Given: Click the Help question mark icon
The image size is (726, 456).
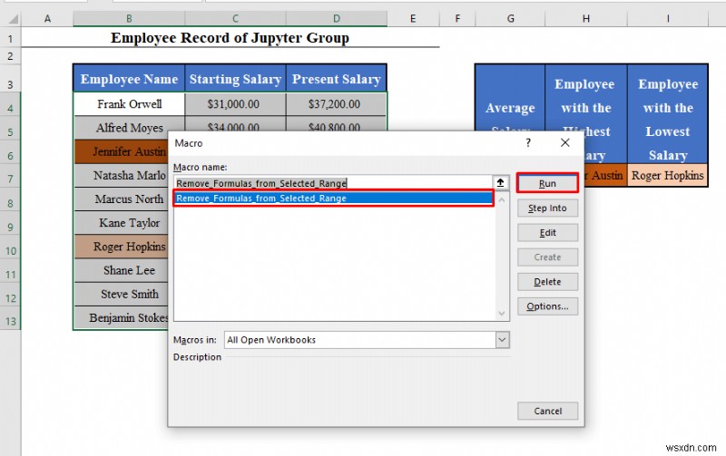Looking at the screenshot, I should pyautogui.click(x=528, y=142).
